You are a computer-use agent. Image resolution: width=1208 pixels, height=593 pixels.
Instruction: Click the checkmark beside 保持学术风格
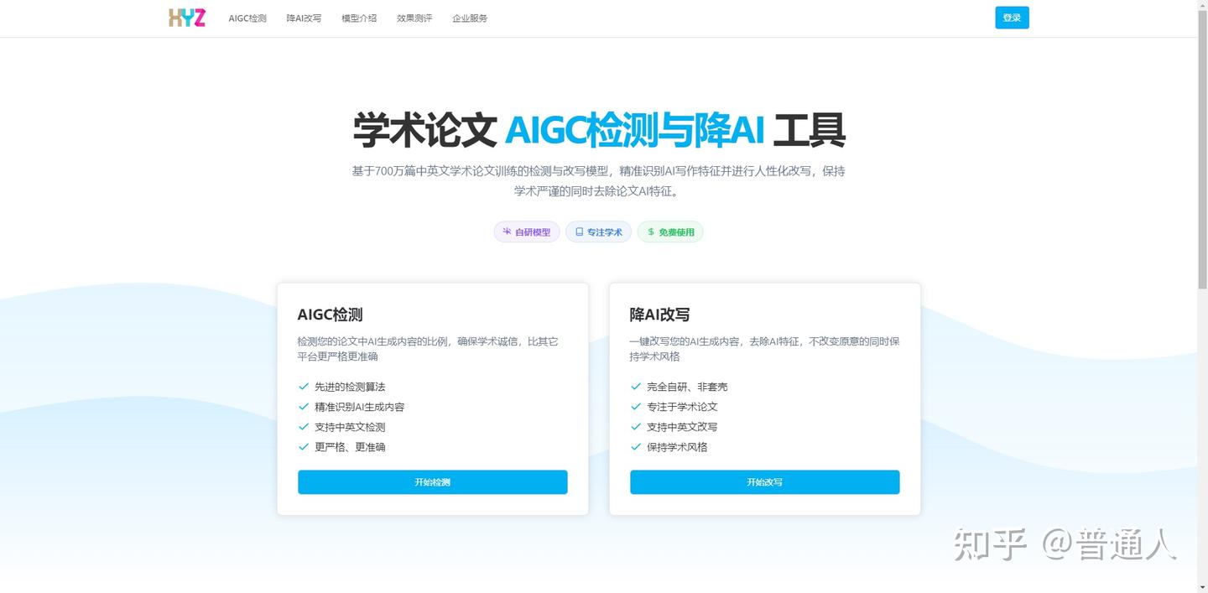pyautogui.click(x=635, y=447)
